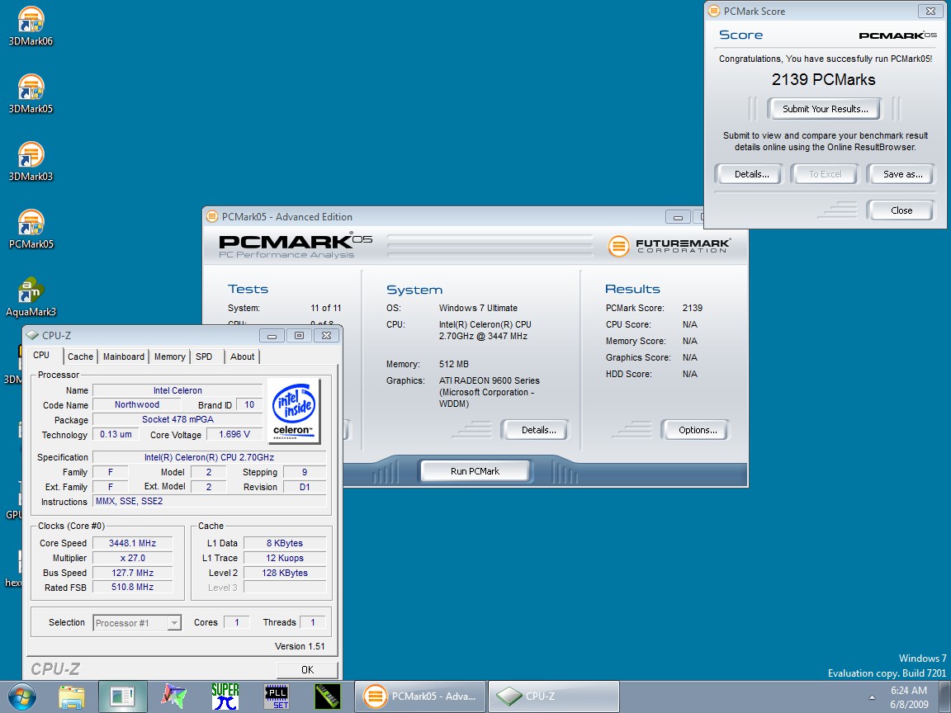
Task: Click the 2139 PCMarks score text
Action: coord(824,79)
